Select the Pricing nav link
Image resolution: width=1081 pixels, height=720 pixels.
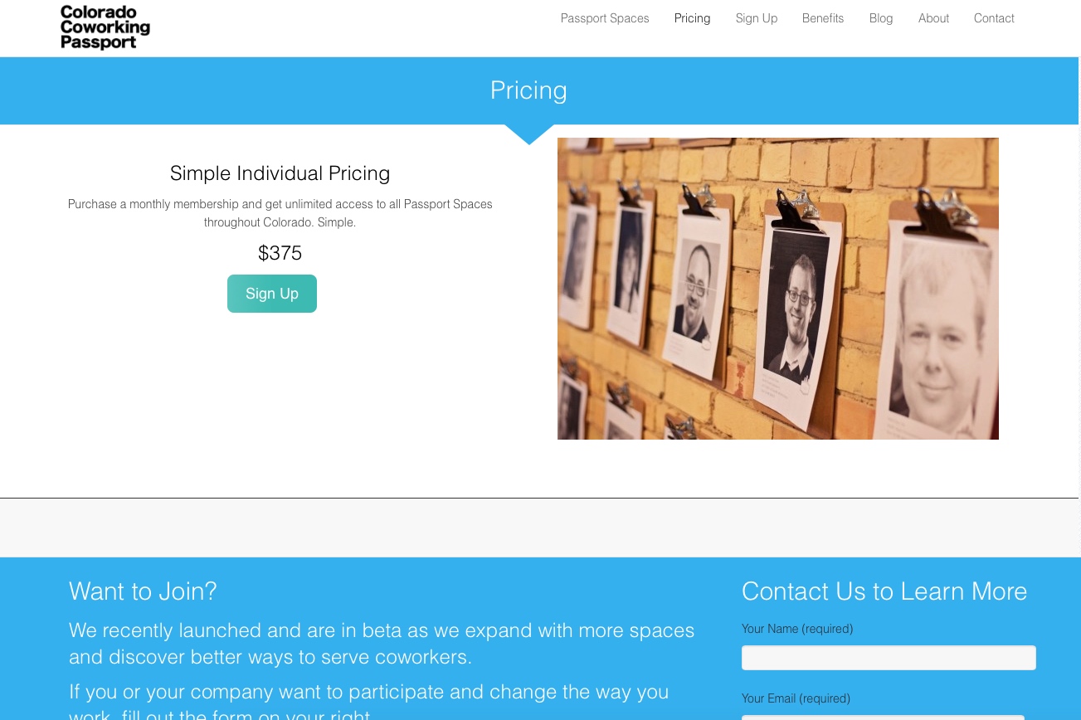coord(692,18)
